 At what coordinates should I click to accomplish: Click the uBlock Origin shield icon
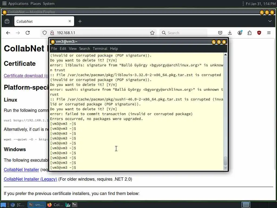(259, 33)
